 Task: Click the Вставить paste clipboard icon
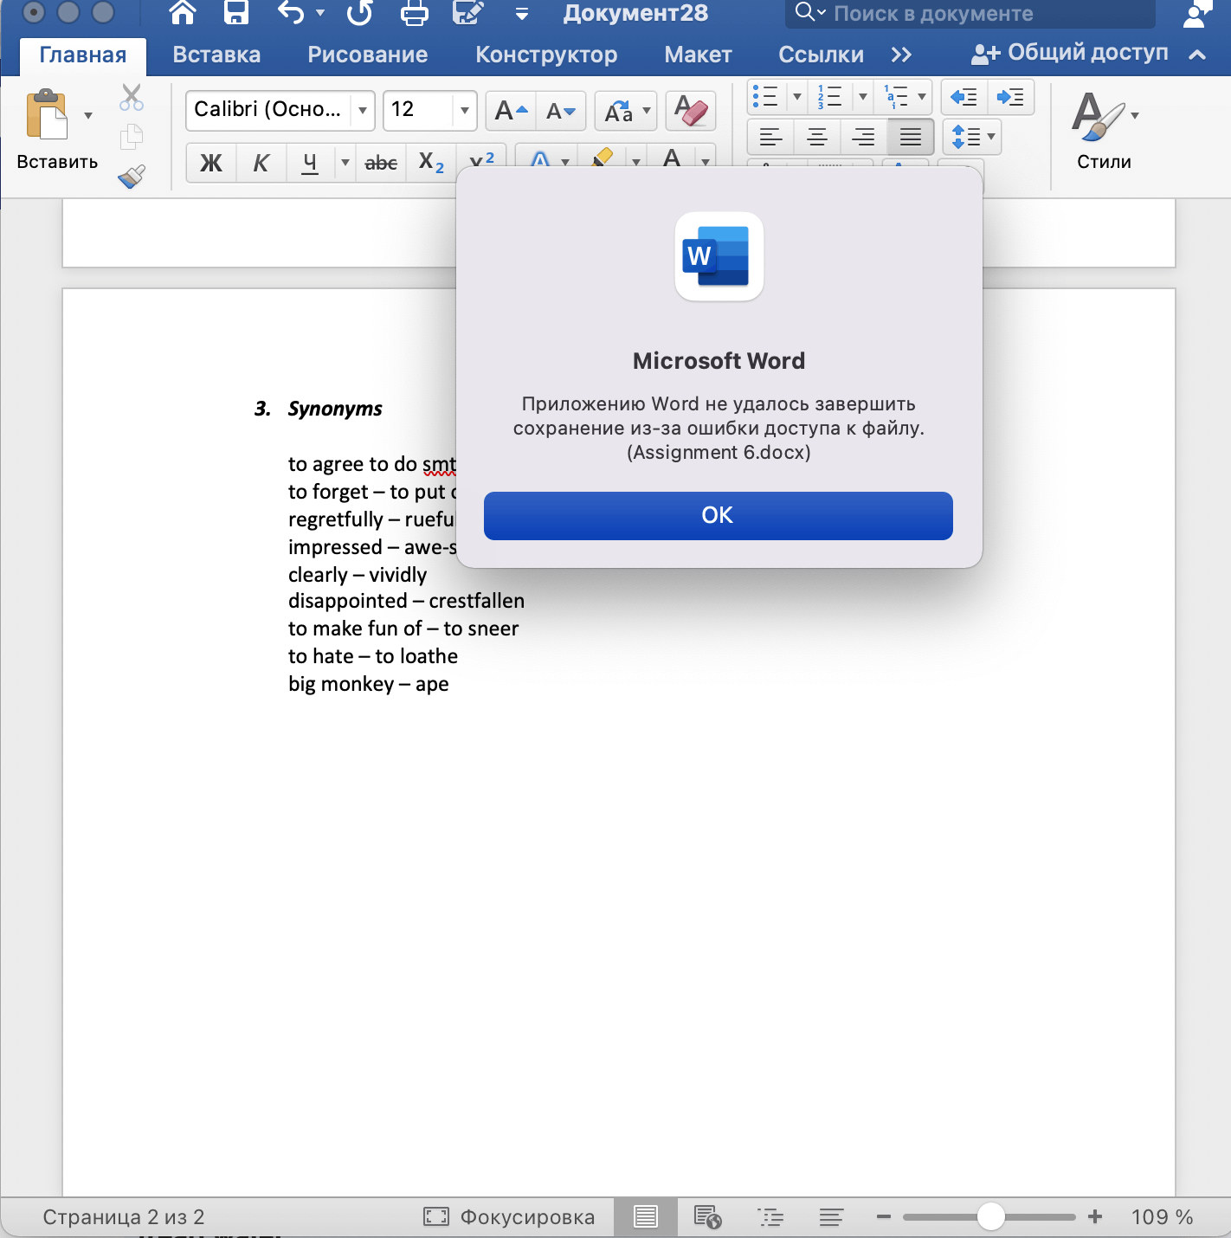(x=47, y=114)
